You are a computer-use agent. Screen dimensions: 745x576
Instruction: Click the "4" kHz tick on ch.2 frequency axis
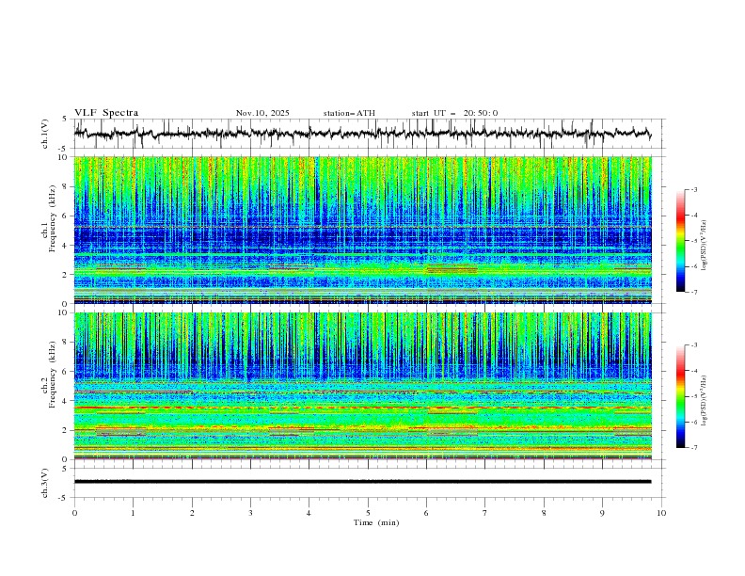[x=65, y=401]
